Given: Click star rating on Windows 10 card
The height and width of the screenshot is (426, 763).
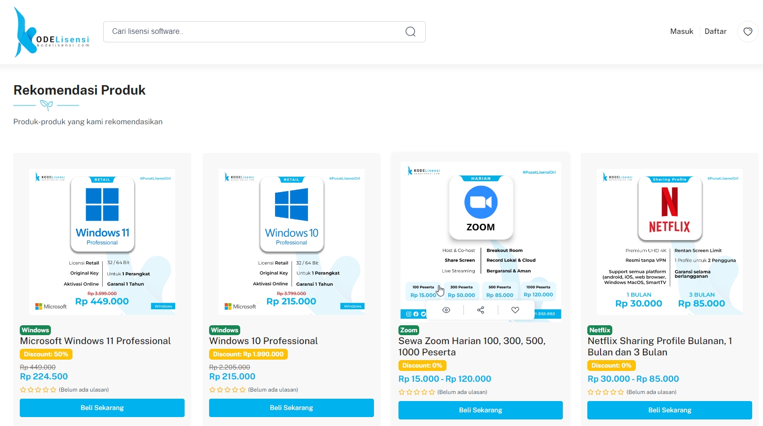Looking at the screenshot, I should click(x=227, y=390).
